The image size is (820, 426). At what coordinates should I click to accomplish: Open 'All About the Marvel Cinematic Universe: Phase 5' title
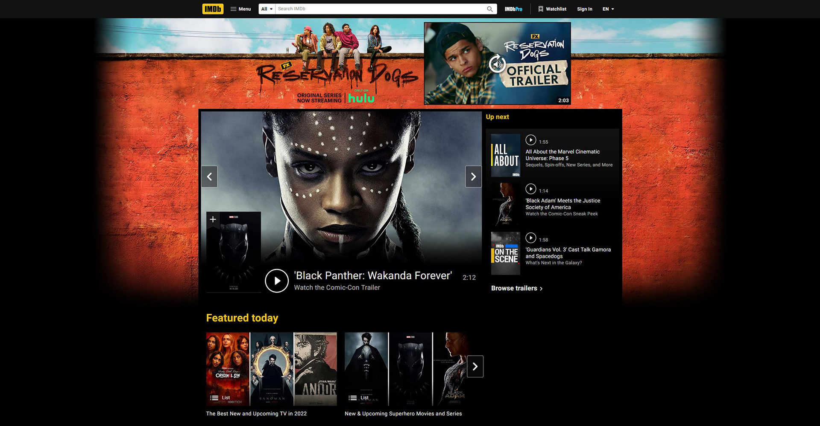pos(562,155)
